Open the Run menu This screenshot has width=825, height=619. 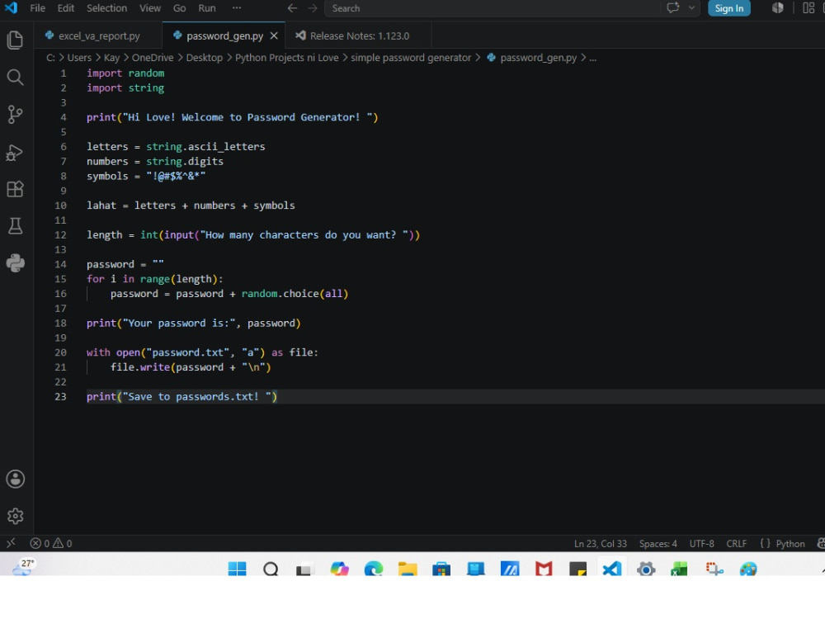(x=207, y=8)
